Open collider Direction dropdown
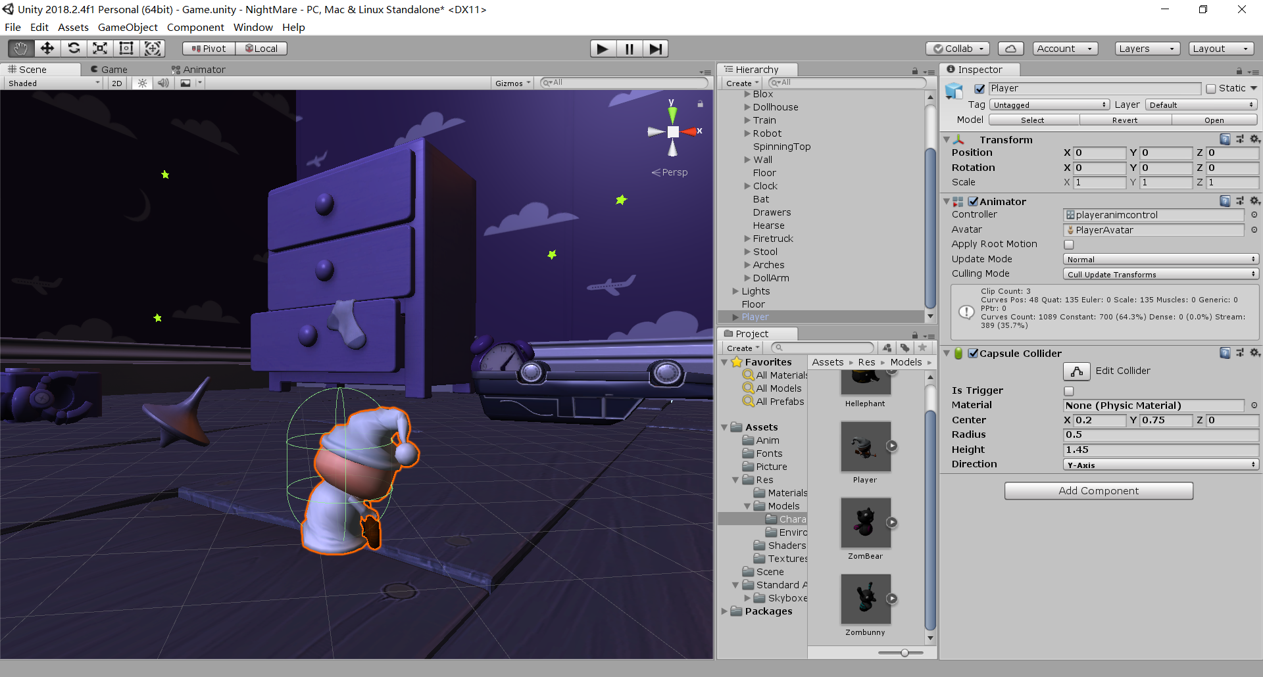1263x677 pixels. (x=1160, y=465)
